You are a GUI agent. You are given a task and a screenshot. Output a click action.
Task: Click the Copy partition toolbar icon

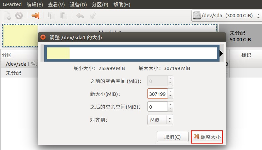click(51, 16)
